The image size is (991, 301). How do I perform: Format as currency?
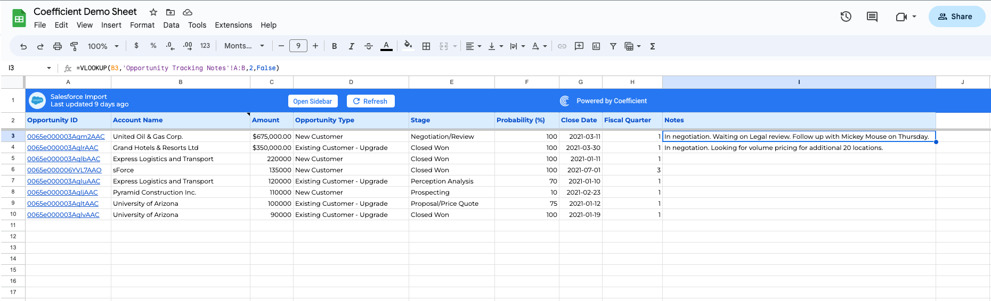click(136, 46)
